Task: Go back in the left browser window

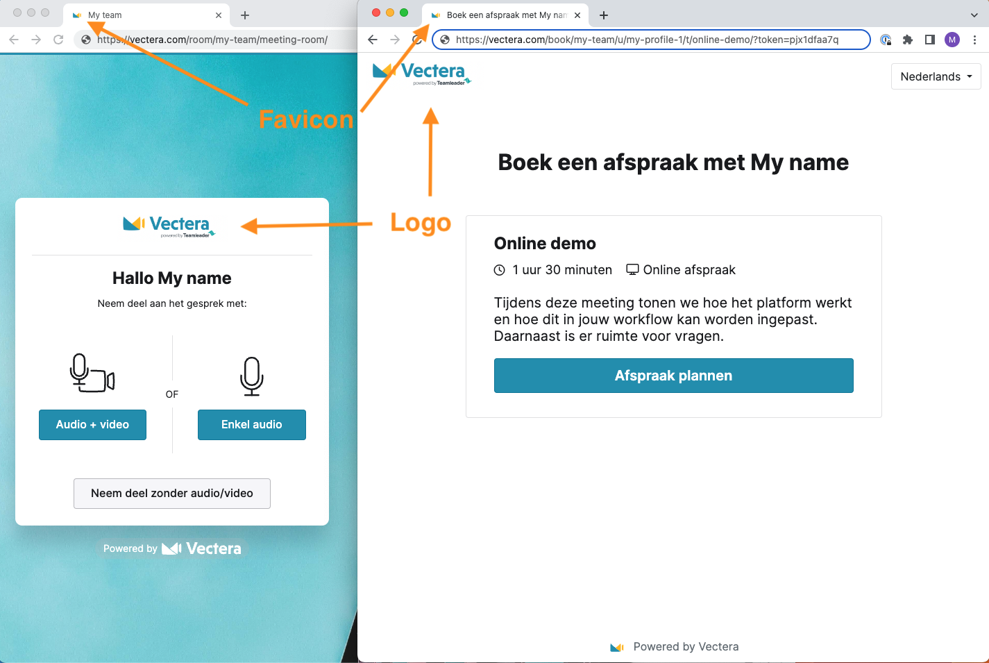Action: tap(14, 40)
